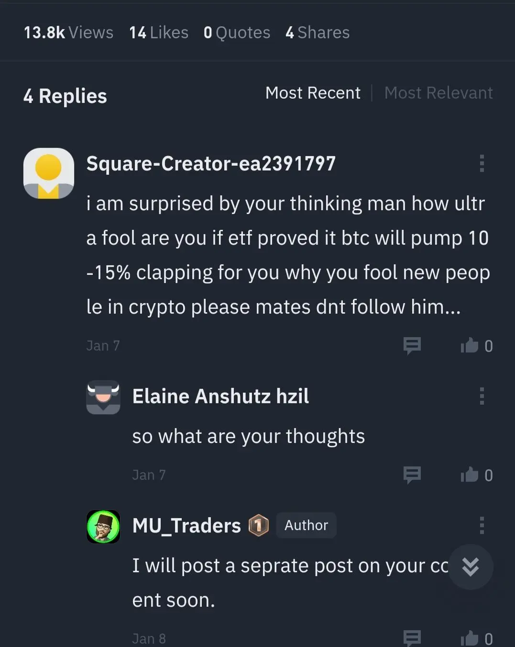Reply to Elaine Anshutz hzil's comment

(x=412, y=475)
